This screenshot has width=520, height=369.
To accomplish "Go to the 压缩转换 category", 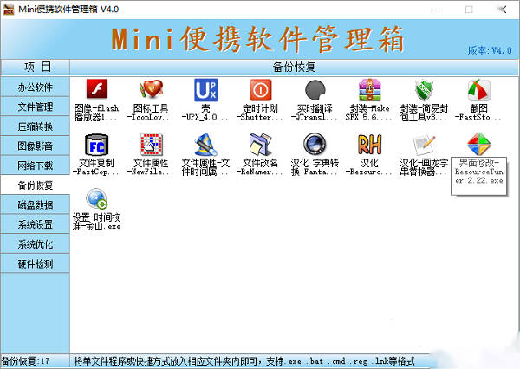I will coord(35,126).
